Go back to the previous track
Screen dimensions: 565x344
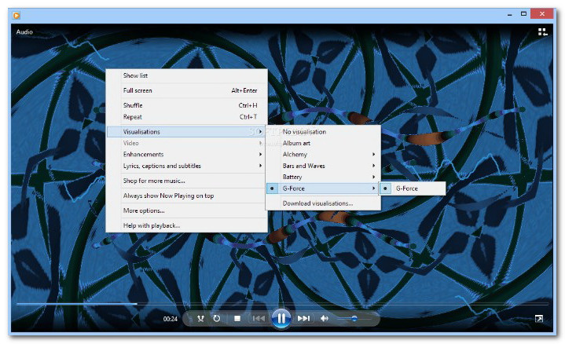click(259, 318)
